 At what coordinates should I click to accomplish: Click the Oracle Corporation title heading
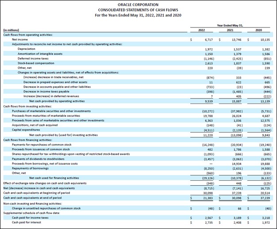pyautogui.click(x=138, y=5)
